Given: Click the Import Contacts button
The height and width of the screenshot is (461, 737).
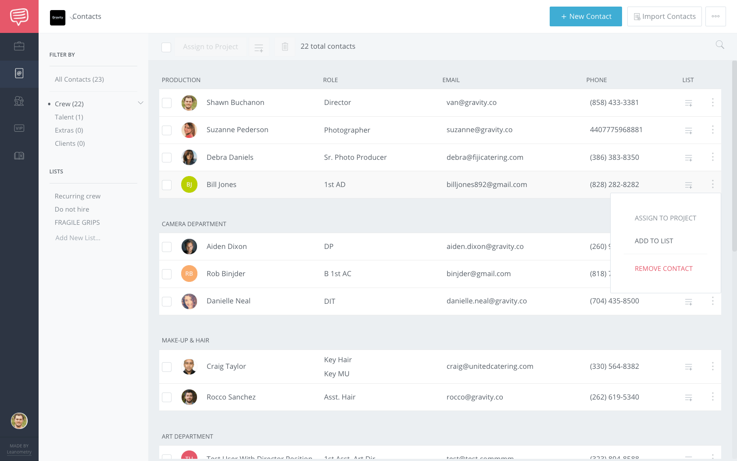Looking at the screenshot, I should tap(664, 16).
